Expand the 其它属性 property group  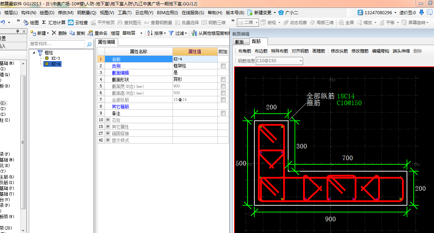[108, 127]
